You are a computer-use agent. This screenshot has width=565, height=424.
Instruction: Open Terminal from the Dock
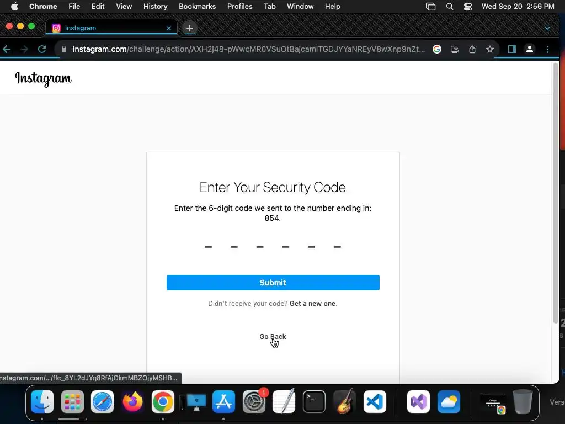click(314, 402)
